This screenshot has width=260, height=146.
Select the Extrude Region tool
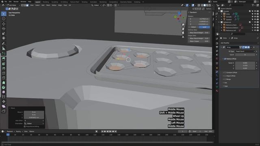tap(4, 59)
